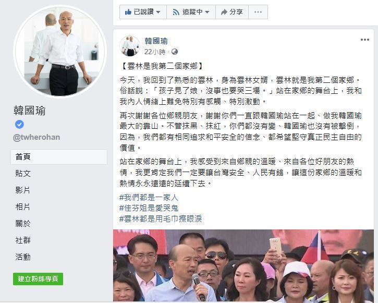Select the 首頁 sidebar tab
Image resolution: width=378 pixels, height=303 pixels.
click(59, 156)
